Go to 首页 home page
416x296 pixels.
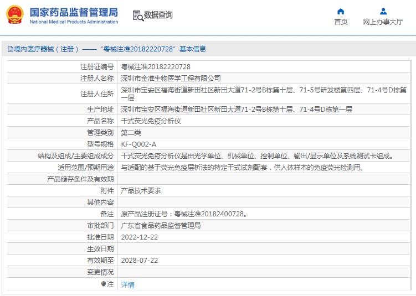point(341,22)
